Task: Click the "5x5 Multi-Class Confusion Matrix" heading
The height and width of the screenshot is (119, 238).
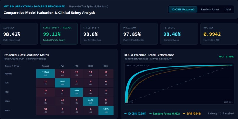Action: (x=26, y=55)
